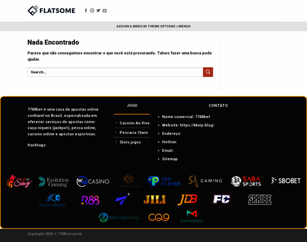This screenshot has height=242, width=307.
Task: Click the SBOBET logo
Action: (x=286, y=181)
